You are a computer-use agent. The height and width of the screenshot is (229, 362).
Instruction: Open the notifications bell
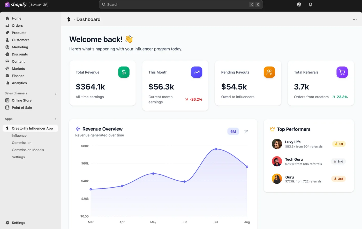click(311, 4)
